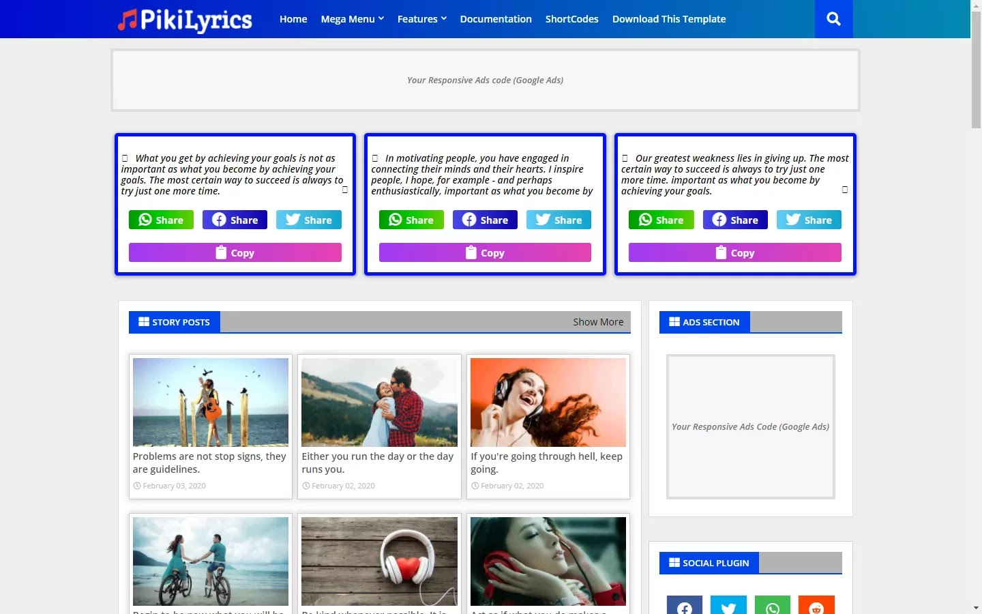The width and height of the screenshot is (982, 614).
Task: Open Facebook social plugin icon
Action: [685, 605]
